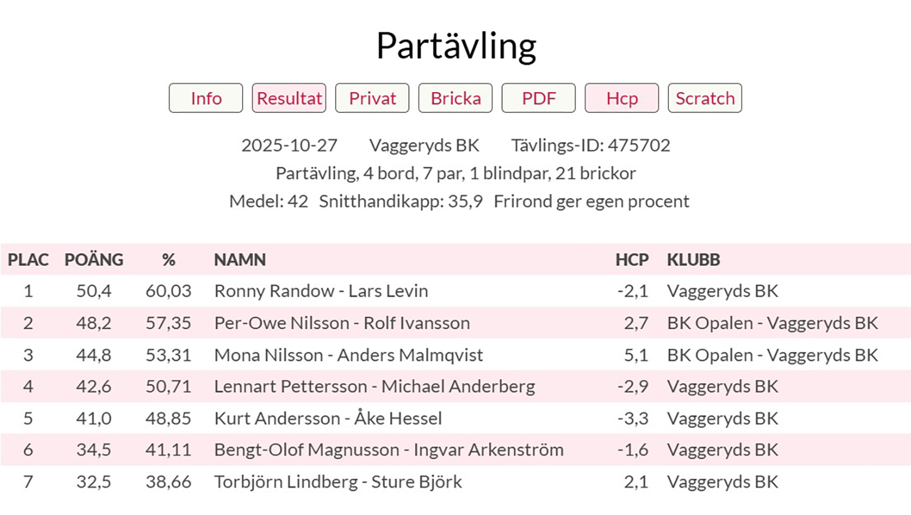Image resolution: width=911 pixels, height=515 pixels.
Task: Open Mona Nilsson - Anders Malmqvist result
Action: coord(348,355)
